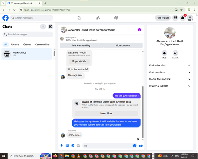The image size is (198, 159).
Task: Click the Windows Start button
Action: [4, 156]
